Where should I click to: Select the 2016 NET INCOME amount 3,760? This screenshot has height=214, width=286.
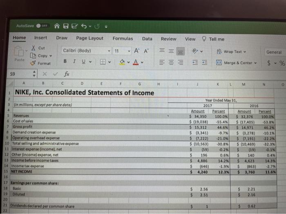(245, 172)
